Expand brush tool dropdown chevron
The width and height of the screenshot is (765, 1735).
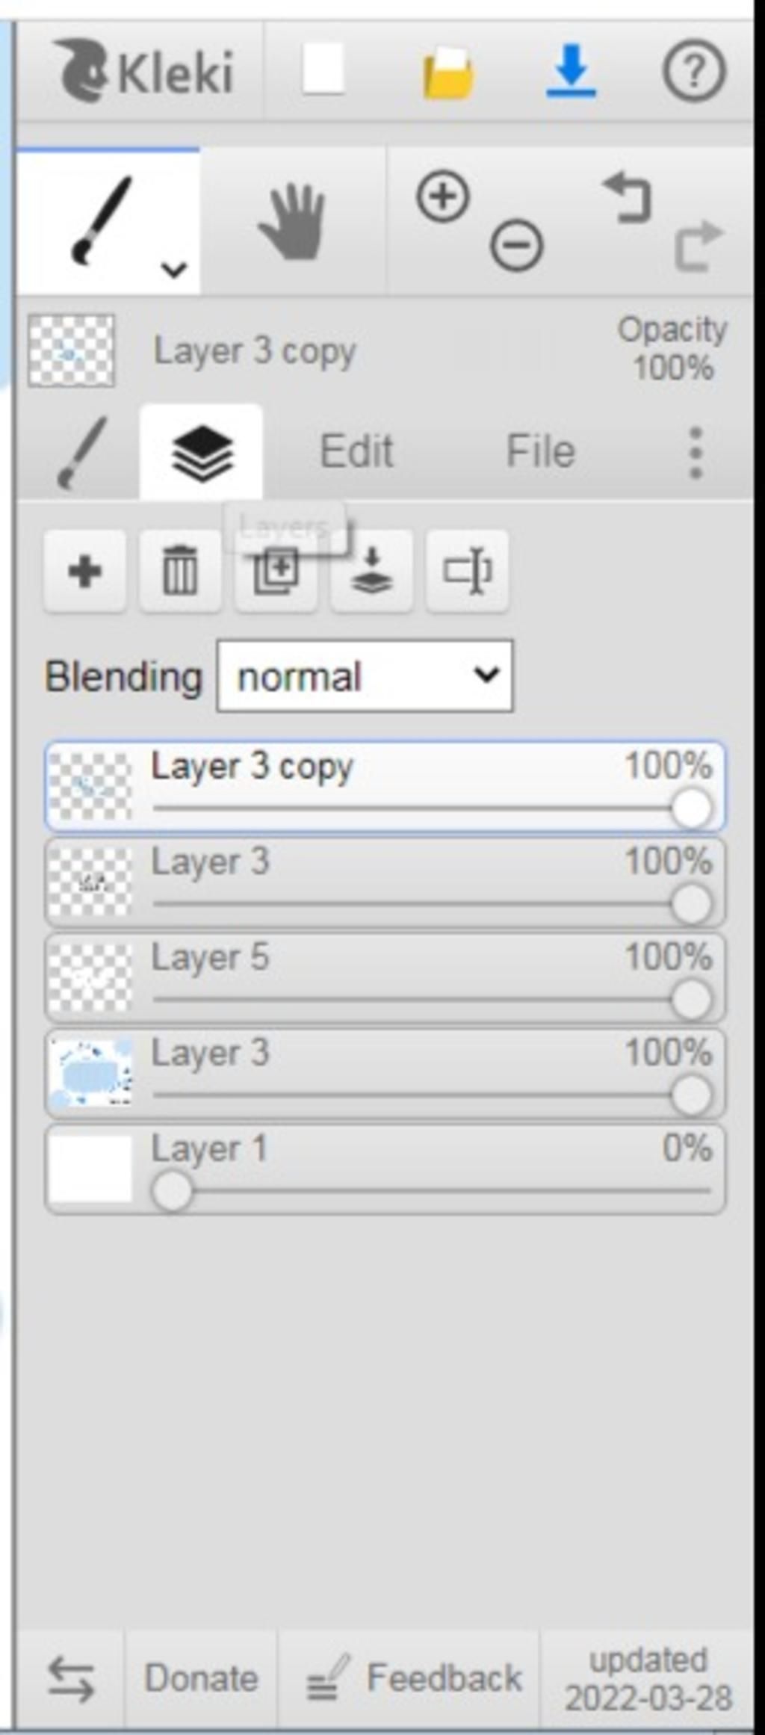(174, 269)
